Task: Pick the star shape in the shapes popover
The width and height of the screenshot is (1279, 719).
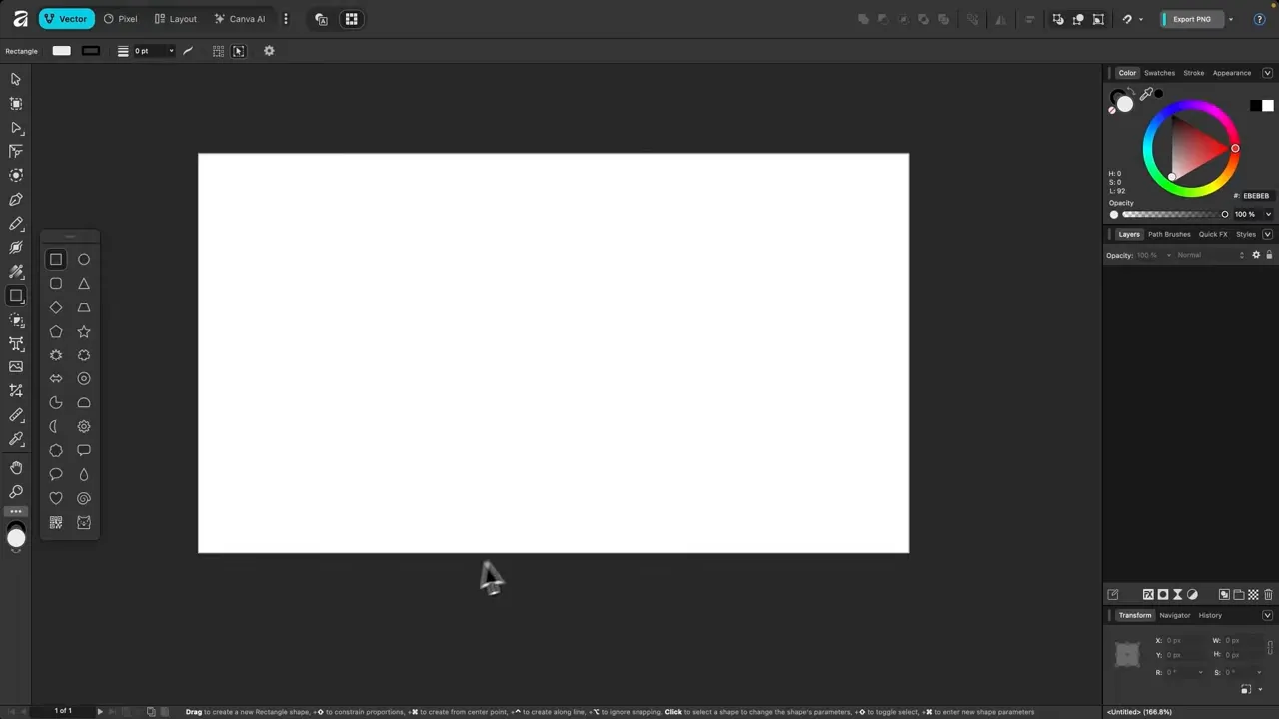Action: (83, 331)
